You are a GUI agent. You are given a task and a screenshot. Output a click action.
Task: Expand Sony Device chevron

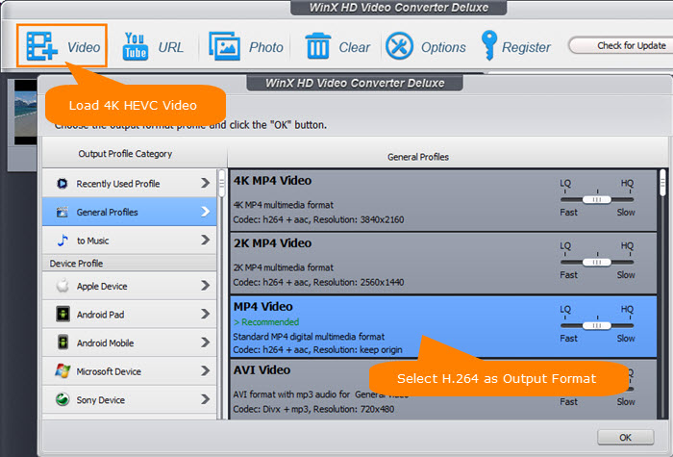click(x=205, y=399)
